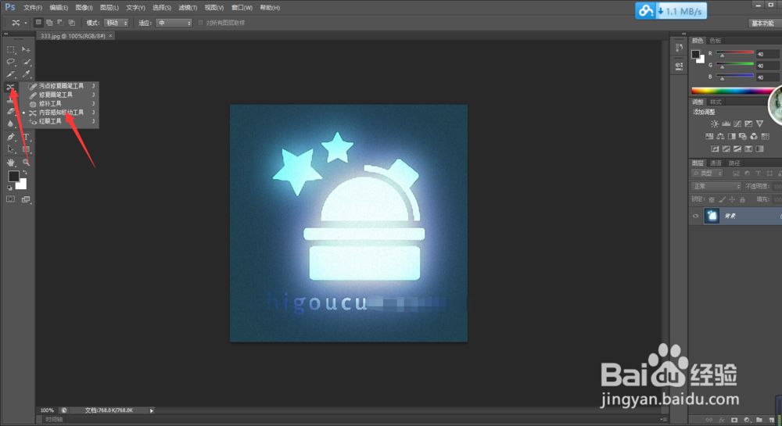Collapse the right panel dock double arrow
Screen dimensions: 782x426
(683, 34)
